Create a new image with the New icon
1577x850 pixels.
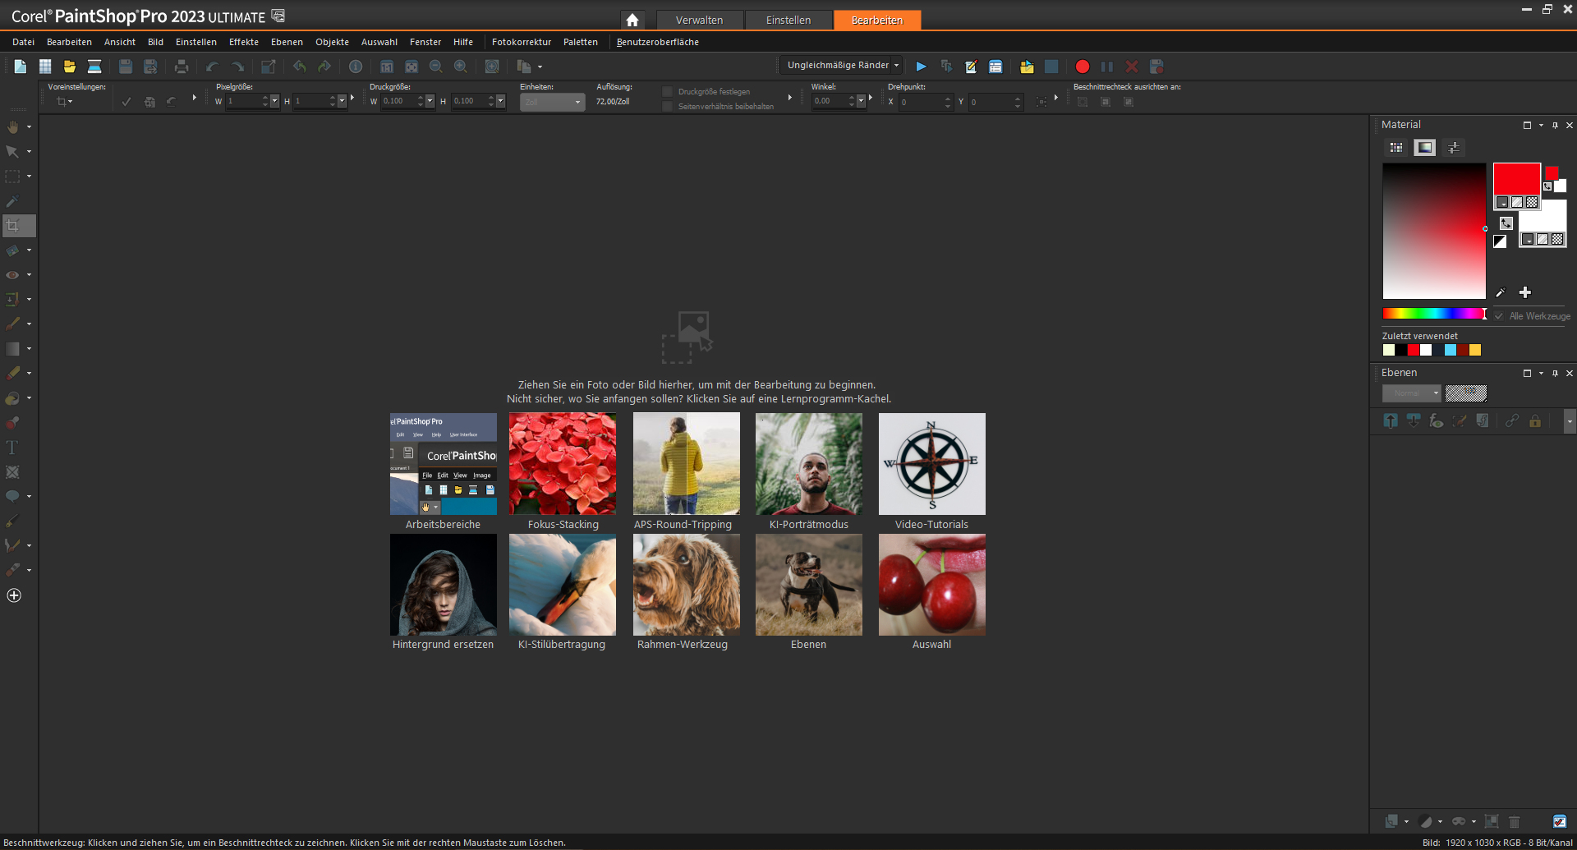coord(21,67)
